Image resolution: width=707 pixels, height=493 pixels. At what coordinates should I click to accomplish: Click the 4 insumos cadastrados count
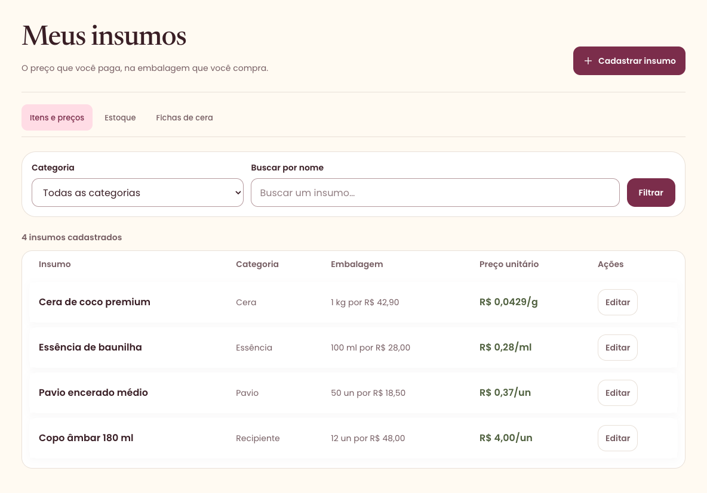click(72, 237)
